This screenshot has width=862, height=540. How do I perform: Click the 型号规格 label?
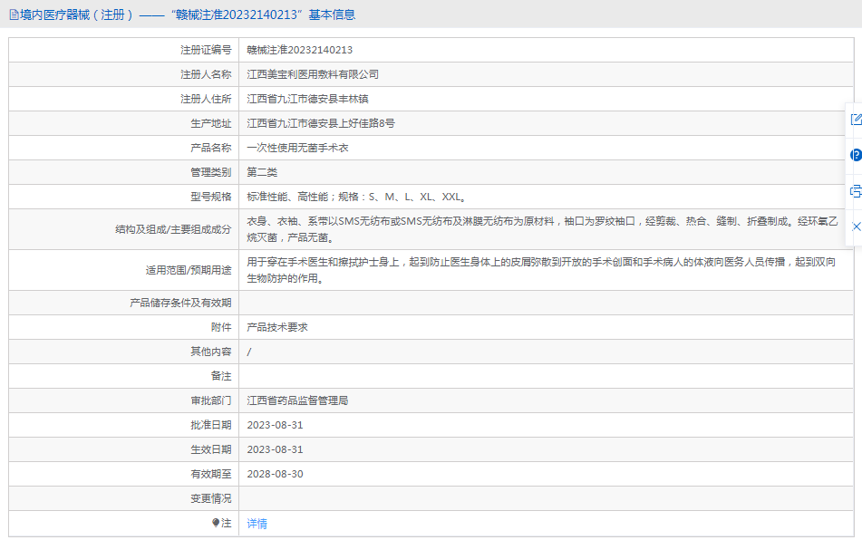coord(210,197)
